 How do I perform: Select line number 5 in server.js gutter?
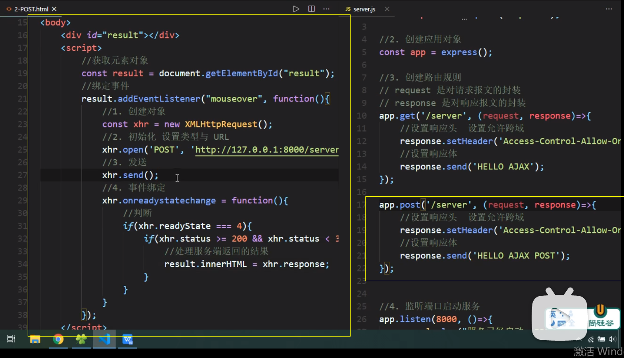pos(364,52)
